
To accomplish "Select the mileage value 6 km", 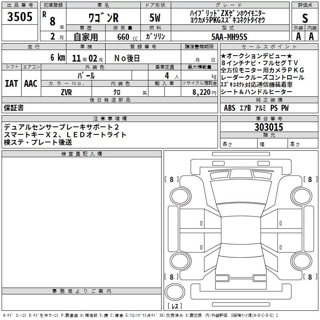I will (x=58, y=57).
